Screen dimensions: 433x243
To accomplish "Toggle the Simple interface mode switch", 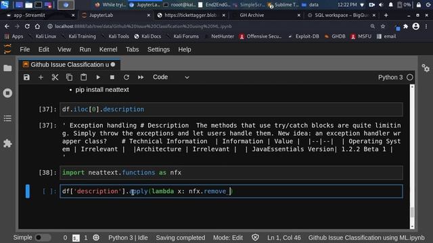I will 43,238.
